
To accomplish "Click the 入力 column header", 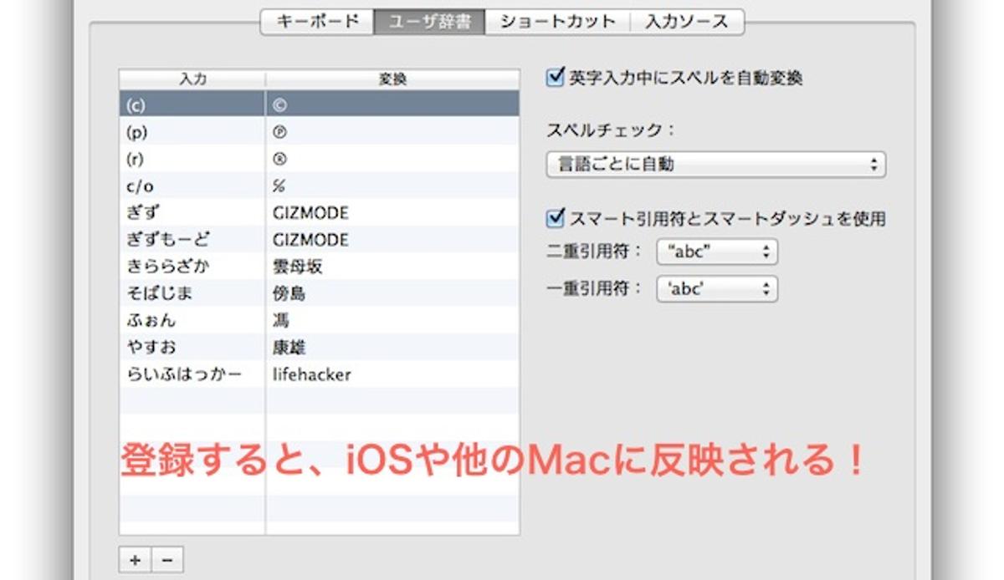I will [x=192, y=79].
